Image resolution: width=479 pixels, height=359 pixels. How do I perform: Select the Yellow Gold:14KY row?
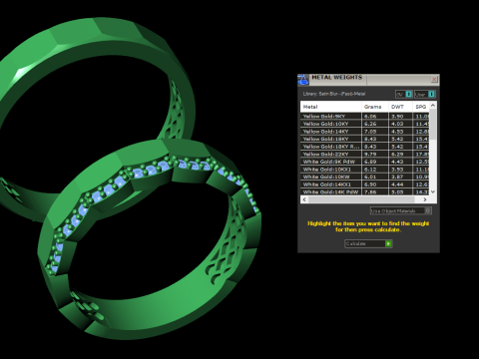click(364, 132)
